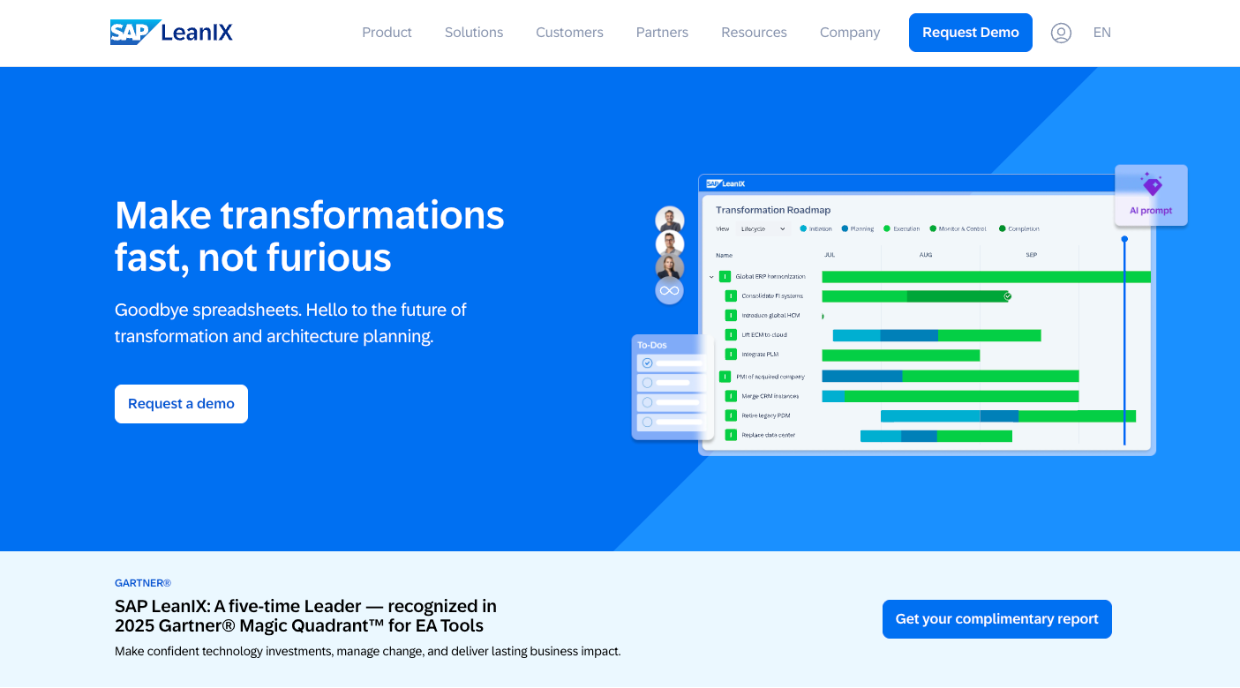Click the Execution legend color dot
This screenshot has height=688, width=1240.
pos(887,228)
